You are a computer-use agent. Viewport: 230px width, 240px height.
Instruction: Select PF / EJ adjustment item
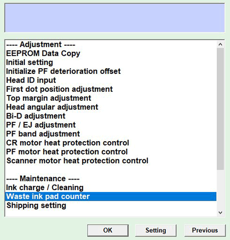click(41, 125)
